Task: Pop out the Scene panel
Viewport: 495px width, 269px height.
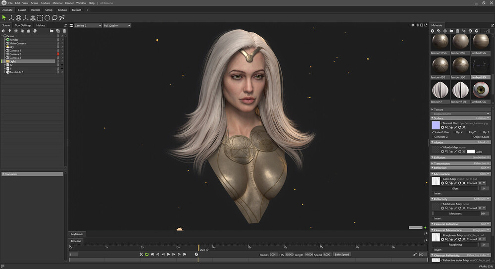Action: pyautogui.click(x=65, y=25)
